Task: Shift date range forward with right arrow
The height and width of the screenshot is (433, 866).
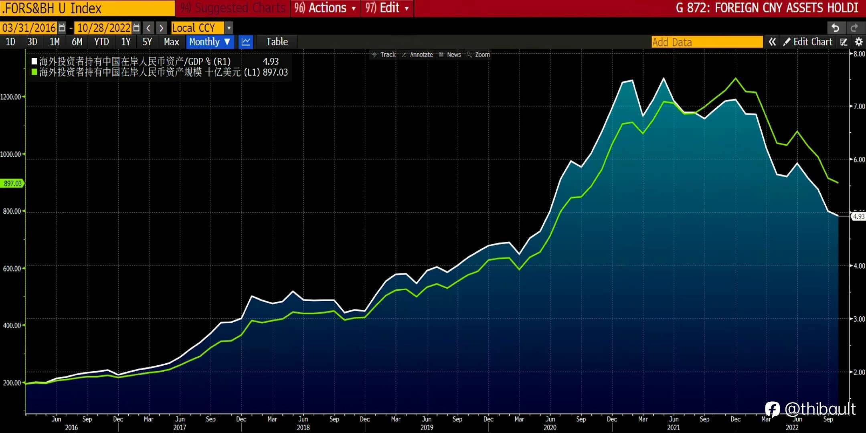Action: (161, 28)
